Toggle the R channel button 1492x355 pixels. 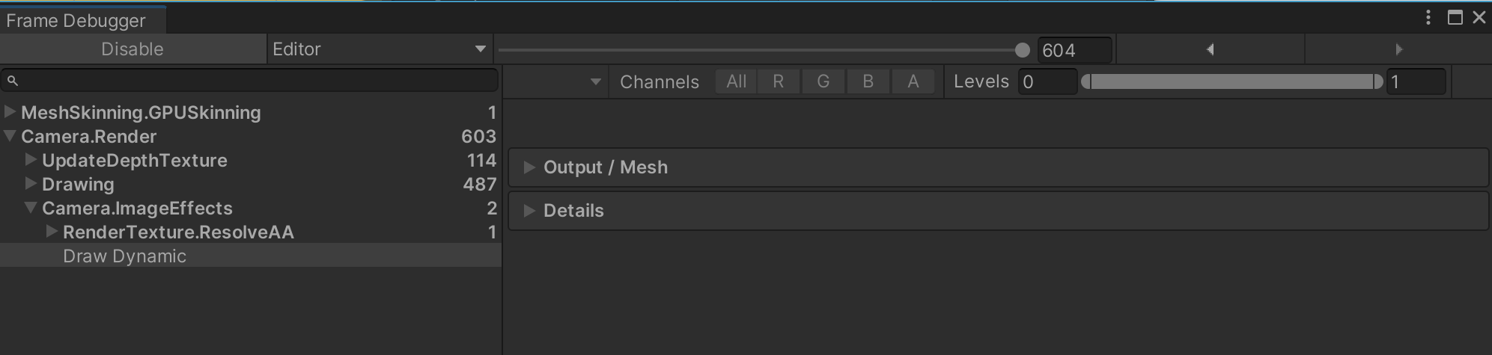click(779, 81)
